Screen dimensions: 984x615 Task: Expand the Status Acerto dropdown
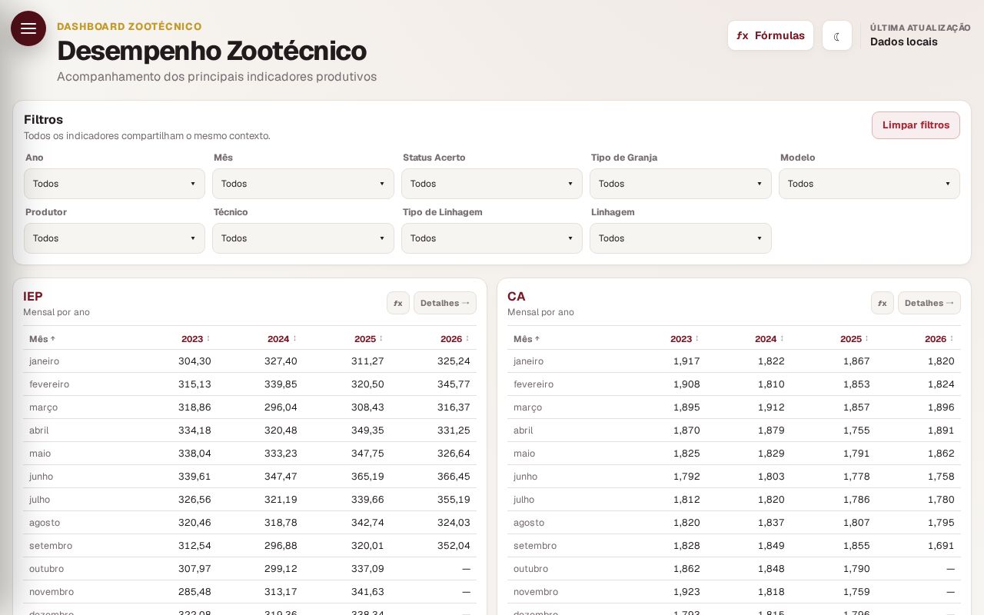tap(492, 184)
